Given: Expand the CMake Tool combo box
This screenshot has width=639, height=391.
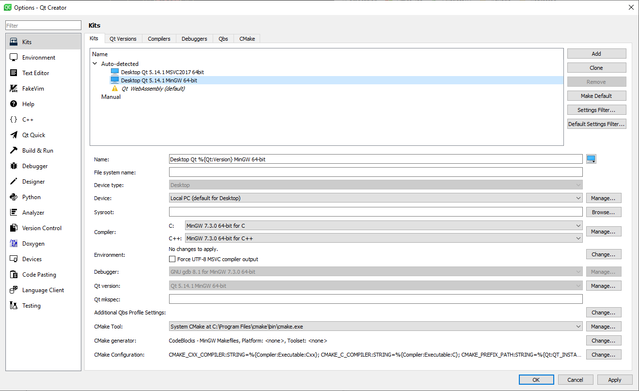Looking at the screenshot, I should [375, 327].
